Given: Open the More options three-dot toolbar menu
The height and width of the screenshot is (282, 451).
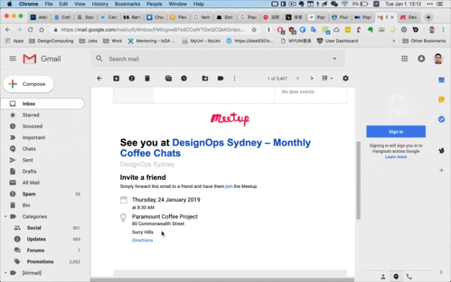Looking at the screenshot, I should click(235, 78).
